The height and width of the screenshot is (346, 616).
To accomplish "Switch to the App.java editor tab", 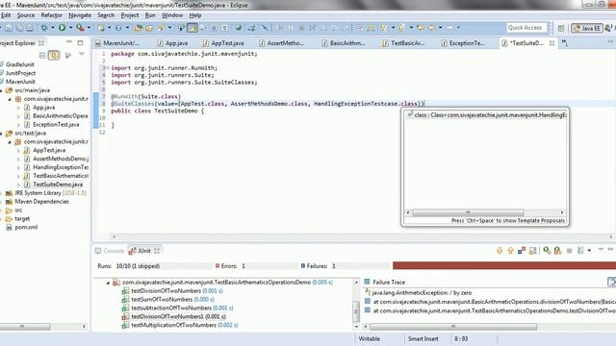I will click(x=172, y=43).
